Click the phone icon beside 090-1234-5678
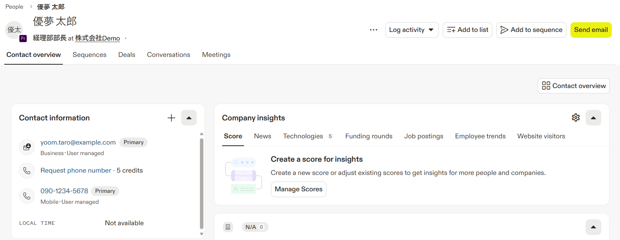This screenshot has height=240, width=620. [x=27, y=196]
